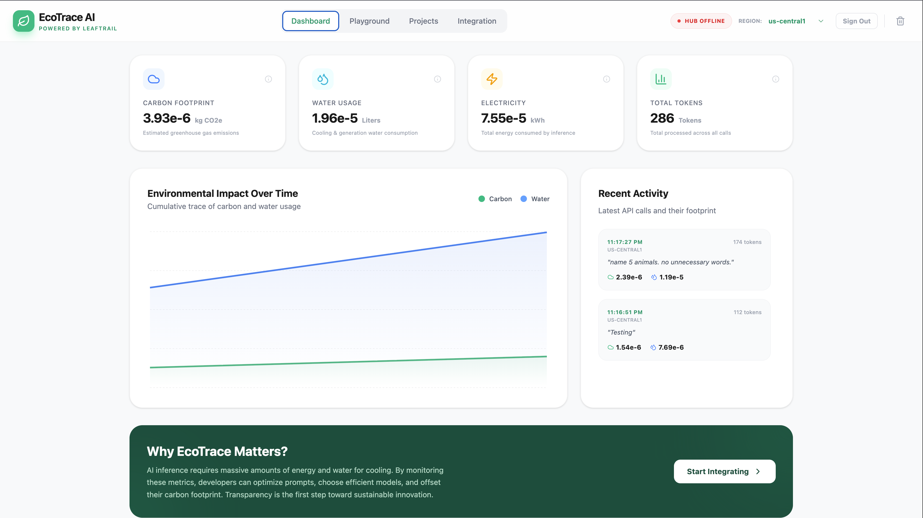
Task: Click the trash can icon in header
Action: click(x=900, y=21)
